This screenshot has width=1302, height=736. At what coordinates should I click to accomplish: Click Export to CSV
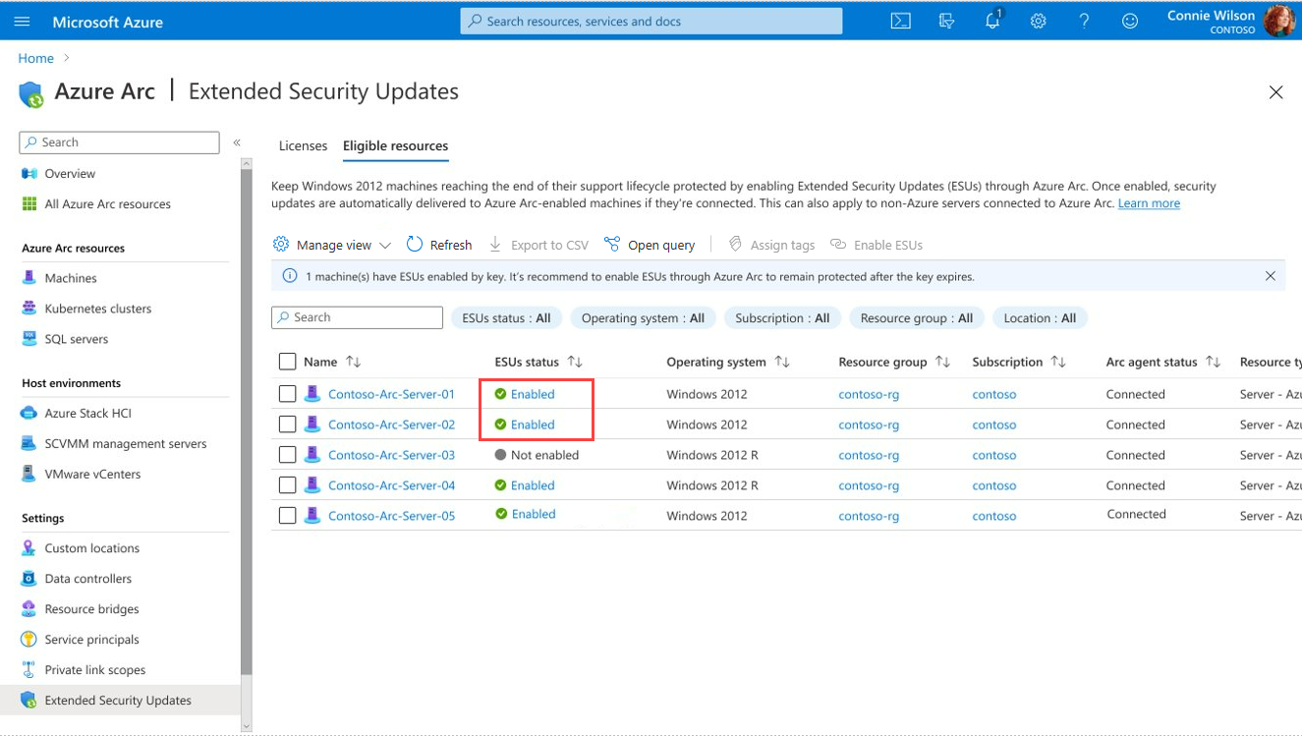[538, 245]
